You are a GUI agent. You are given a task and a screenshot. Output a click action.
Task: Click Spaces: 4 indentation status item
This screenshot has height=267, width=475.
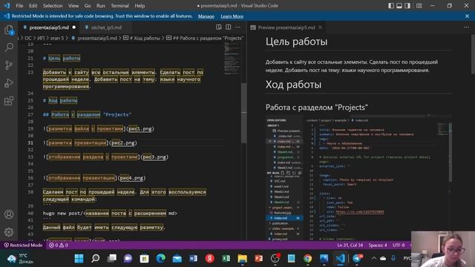(378, 245)
